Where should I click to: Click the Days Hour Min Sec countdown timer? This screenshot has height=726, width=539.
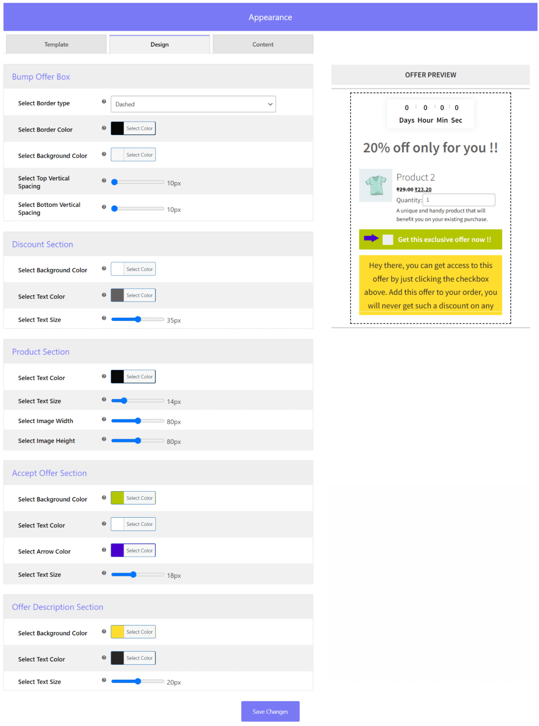[430, 114]
